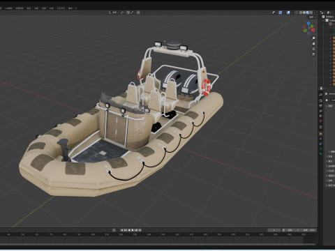The height and width of the screenshot is (251, 335).
Task: Switch to the Animation workspace tab
Action: 36,8
